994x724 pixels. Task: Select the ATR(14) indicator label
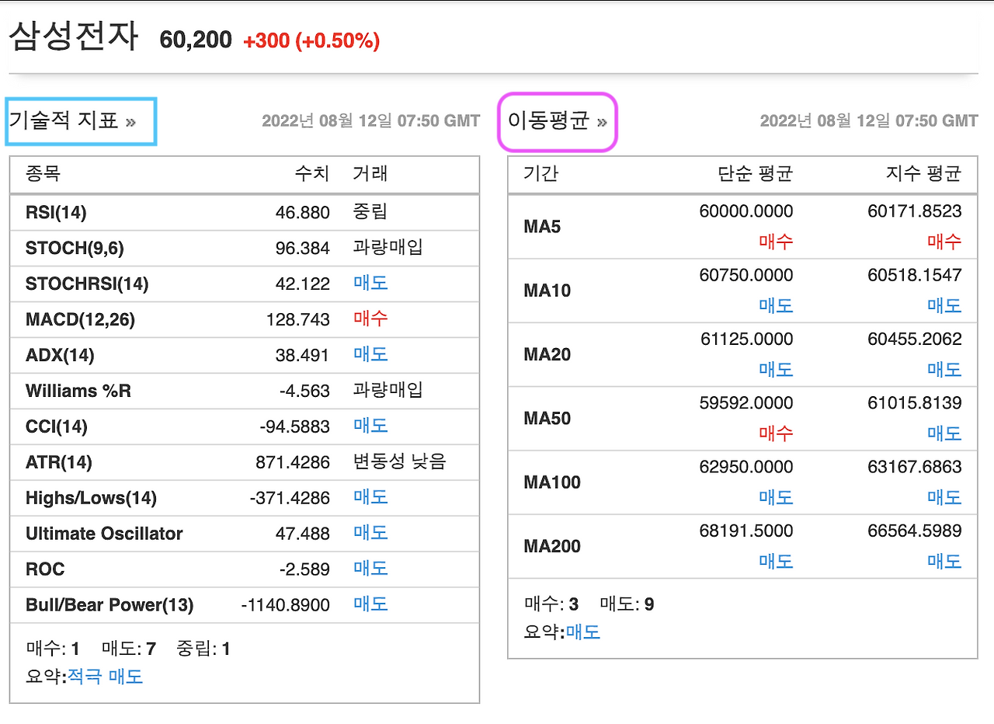click(59, 462)
